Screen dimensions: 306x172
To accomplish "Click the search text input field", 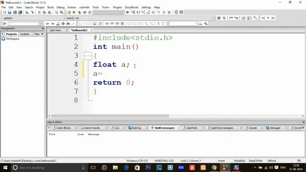I will click(23, 23).
